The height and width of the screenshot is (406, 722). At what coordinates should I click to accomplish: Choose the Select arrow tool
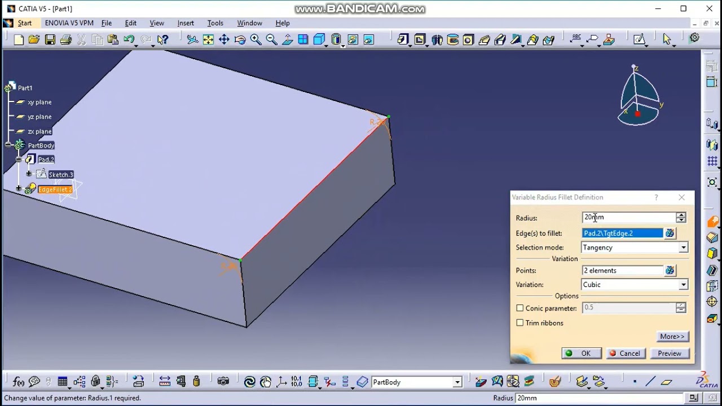[x=667, y=39]
